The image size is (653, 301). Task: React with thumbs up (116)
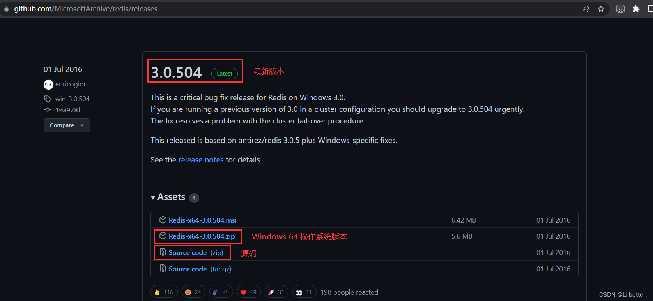pos(164,292)
